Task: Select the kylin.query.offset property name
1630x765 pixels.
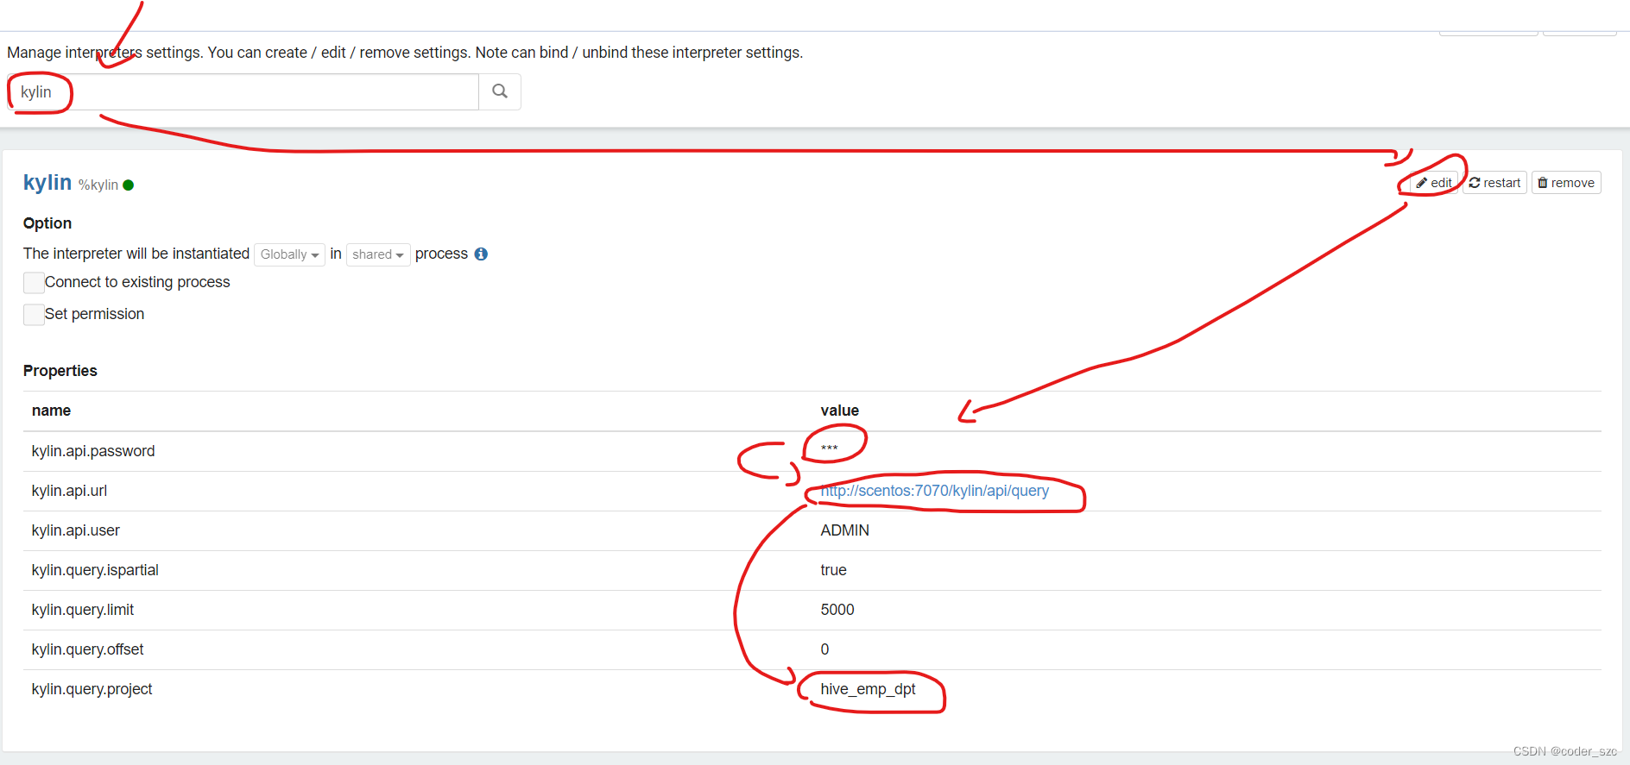Action: coord(88,649)
